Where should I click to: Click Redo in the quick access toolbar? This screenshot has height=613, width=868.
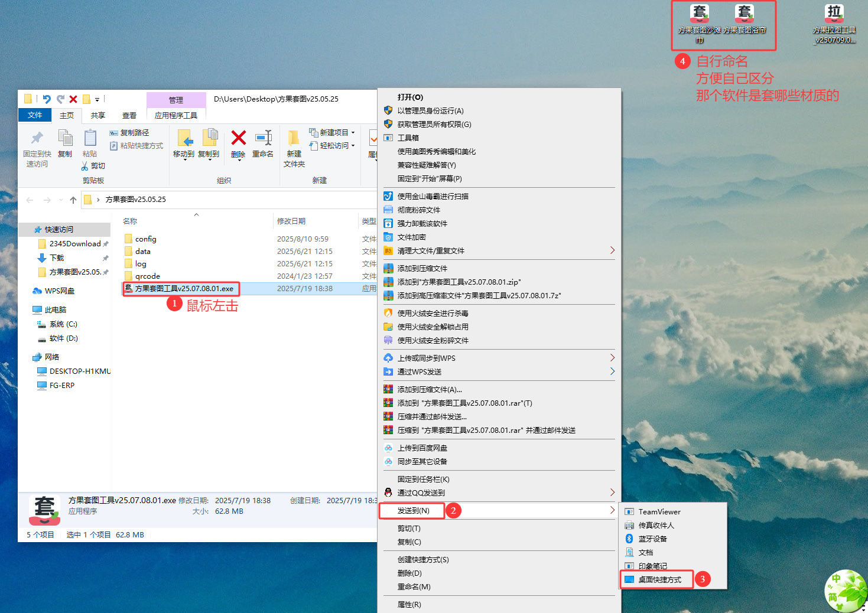(60, 99)
